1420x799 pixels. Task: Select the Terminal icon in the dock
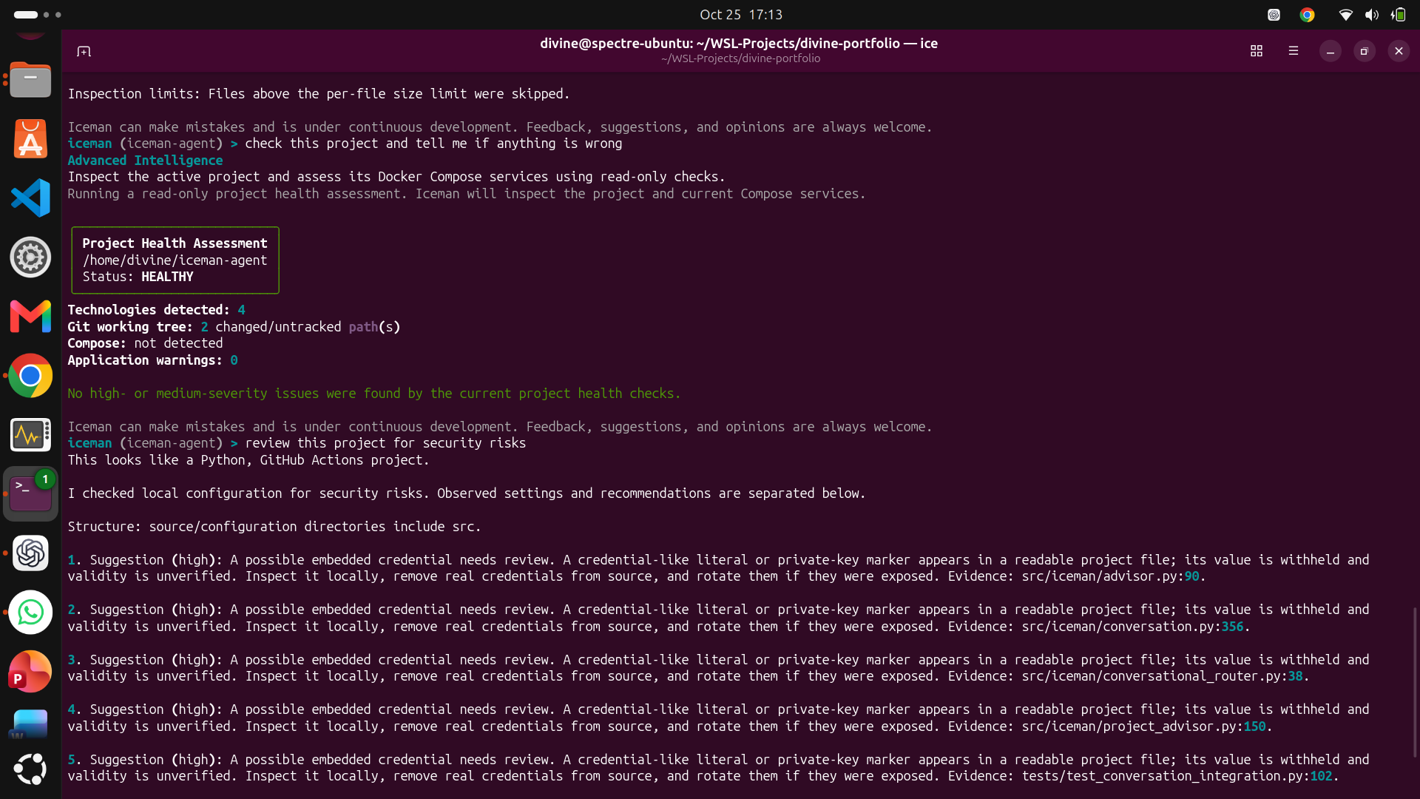pyautogui.click(x=30, y=494)
